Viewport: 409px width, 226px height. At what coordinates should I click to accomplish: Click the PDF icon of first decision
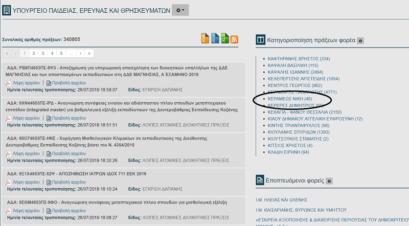8,82
